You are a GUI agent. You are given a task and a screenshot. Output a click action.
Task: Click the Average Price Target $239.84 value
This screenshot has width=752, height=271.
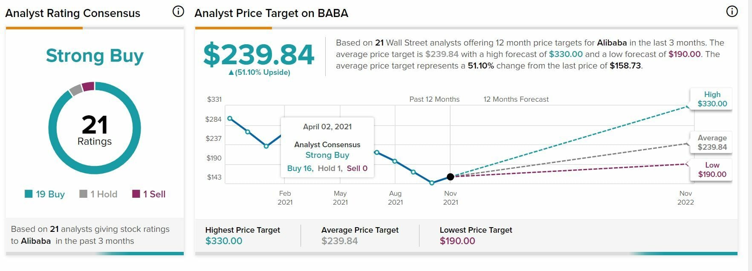click(340, 241)
